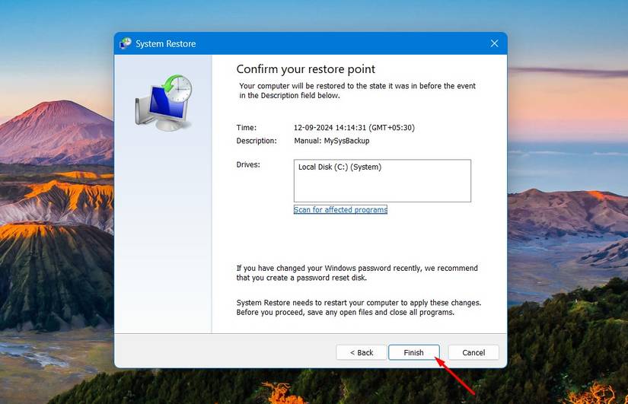Click the Finish button to confirm restore
The height and width of the screenshot is (404, 628).
coord(414,352)
